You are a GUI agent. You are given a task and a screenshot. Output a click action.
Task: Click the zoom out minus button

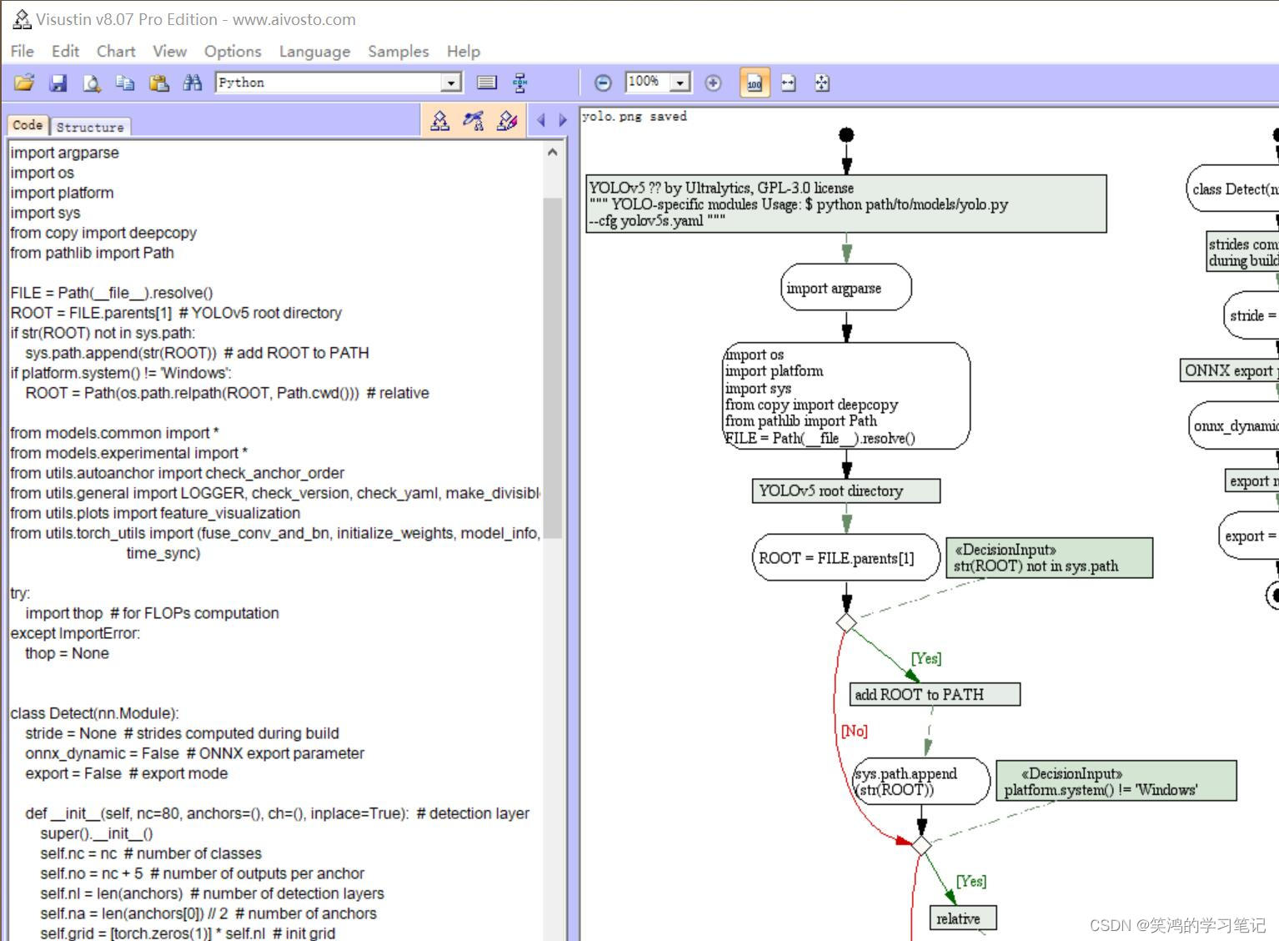pos(602,82)
